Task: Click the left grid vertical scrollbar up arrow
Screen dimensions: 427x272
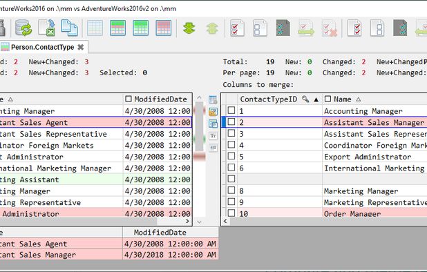Action: (200, 97)
